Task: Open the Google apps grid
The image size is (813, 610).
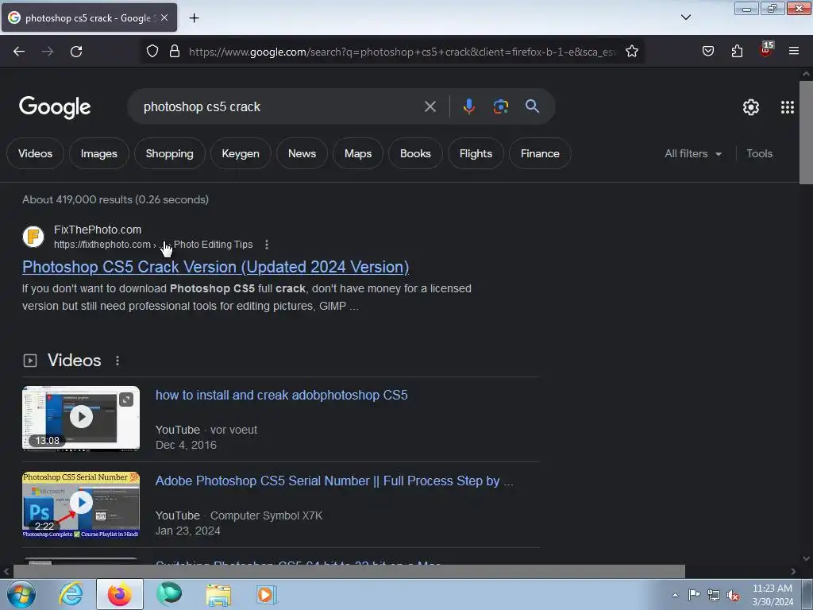Action: pyautogui.click(x=787, y=107)
